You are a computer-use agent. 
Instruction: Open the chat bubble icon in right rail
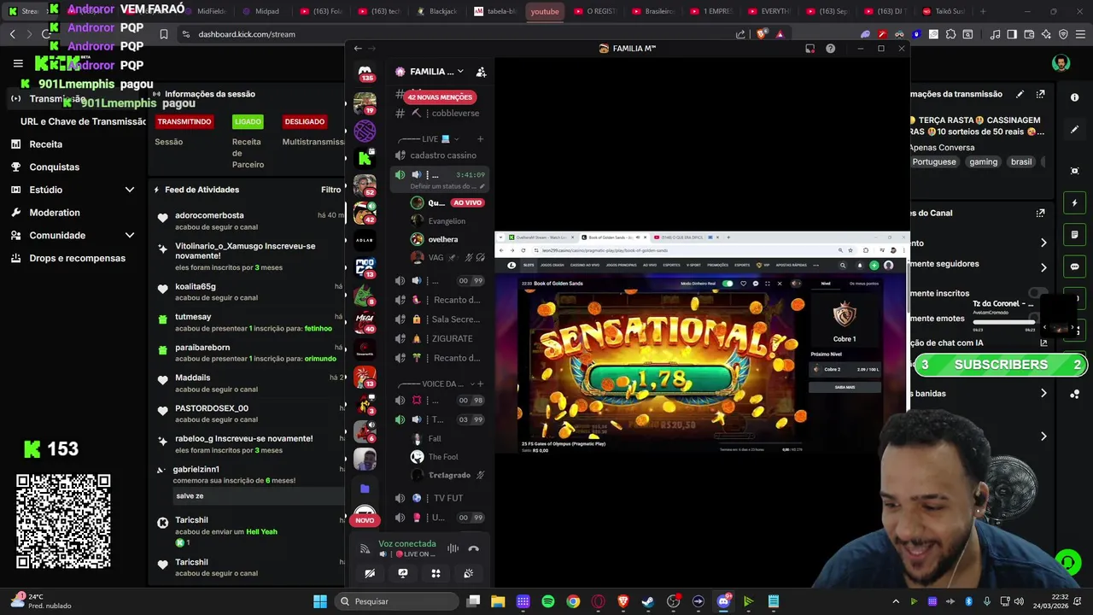(x=1074, y=266)
